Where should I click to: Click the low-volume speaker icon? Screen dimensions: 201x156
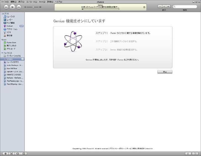(x=25, y=7)
